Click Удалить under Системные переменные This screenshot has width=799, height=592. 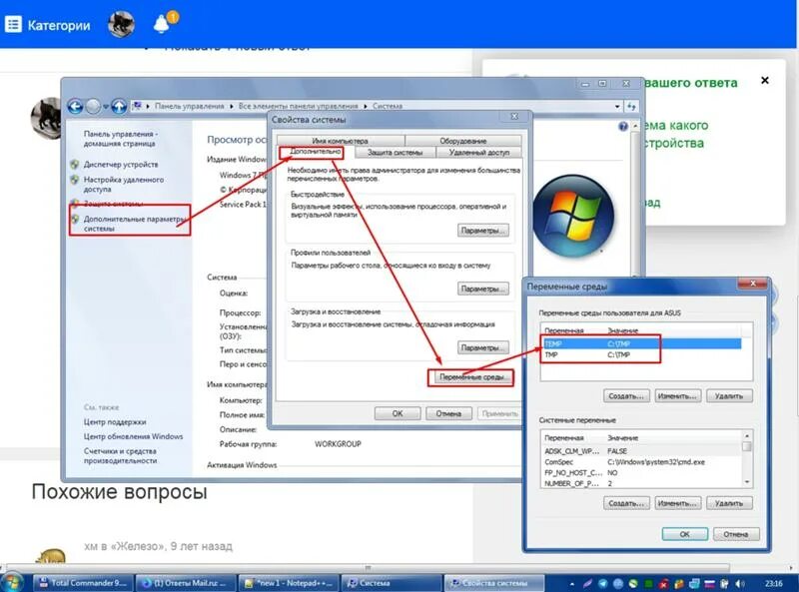pos(729,503)
